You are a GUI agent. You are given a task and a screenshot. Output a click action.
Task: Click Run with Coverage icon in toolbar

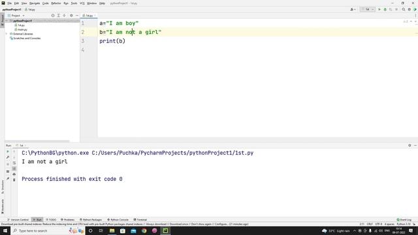point(391,9)
